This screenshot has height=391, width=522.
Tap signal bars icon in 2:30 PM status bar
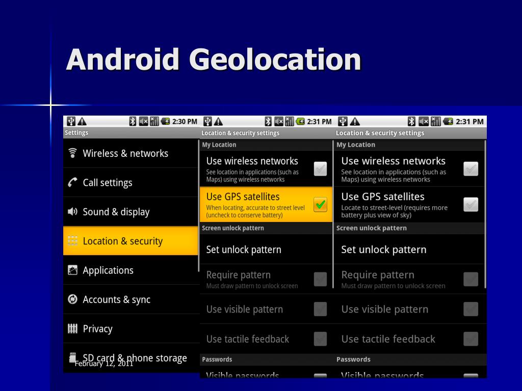pyautogui.click(x=154, y=121)
